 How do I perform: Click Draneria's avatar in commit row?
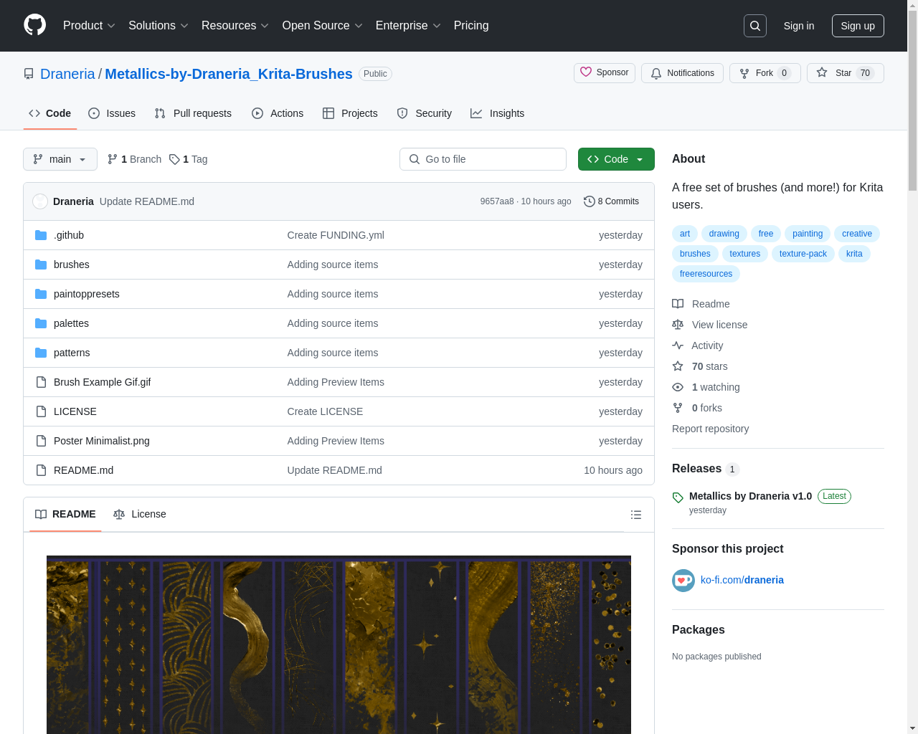40,201
